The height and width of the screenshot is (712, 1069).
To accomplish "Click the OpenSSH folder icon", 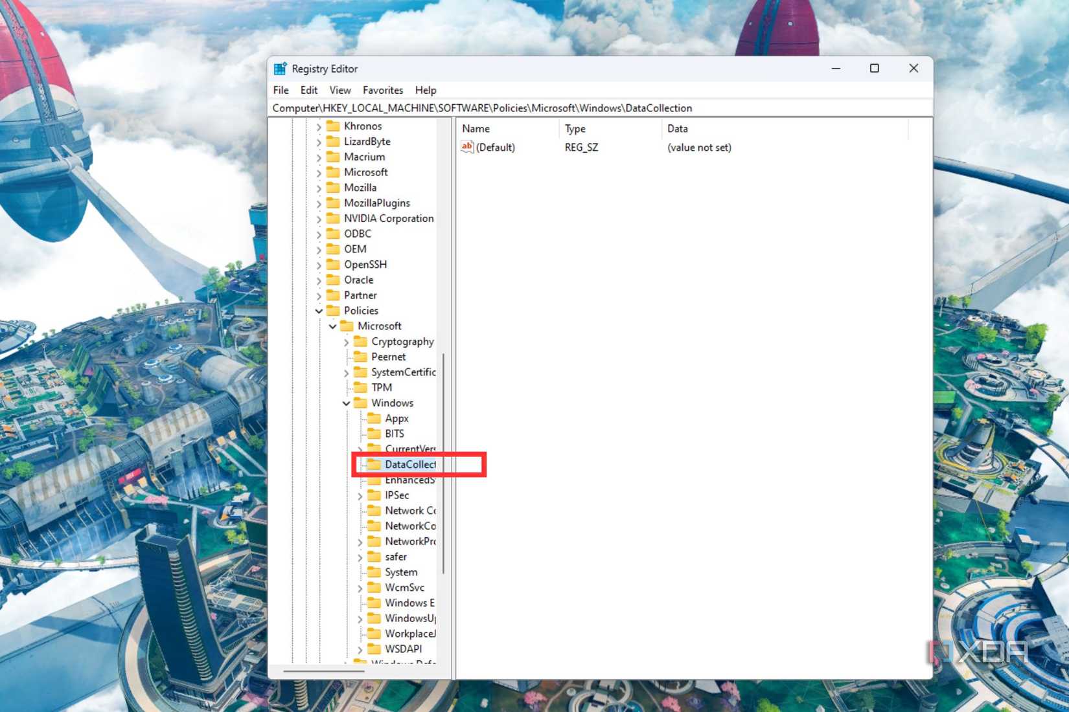I will pyautogui.click(x=332, y=264).
